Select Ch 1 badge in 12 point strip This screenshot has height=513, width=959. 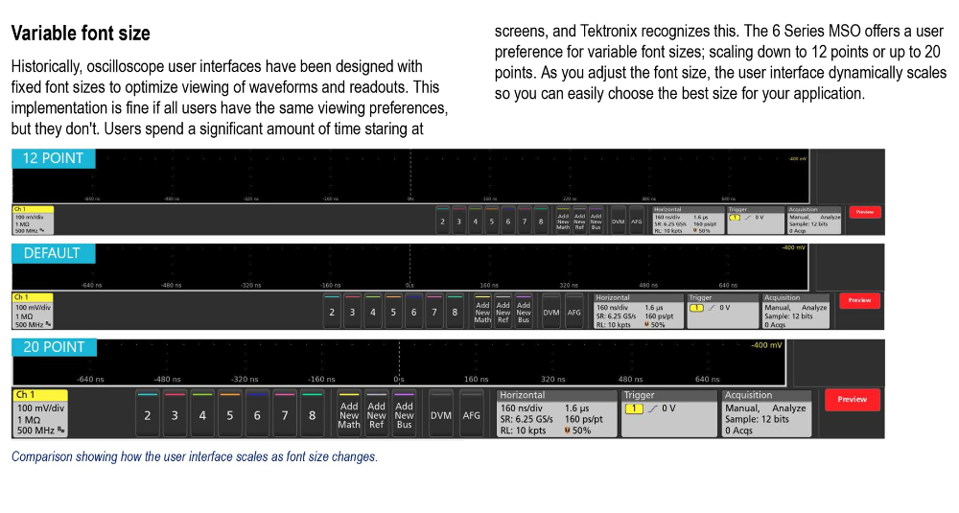tap(33, 221)
